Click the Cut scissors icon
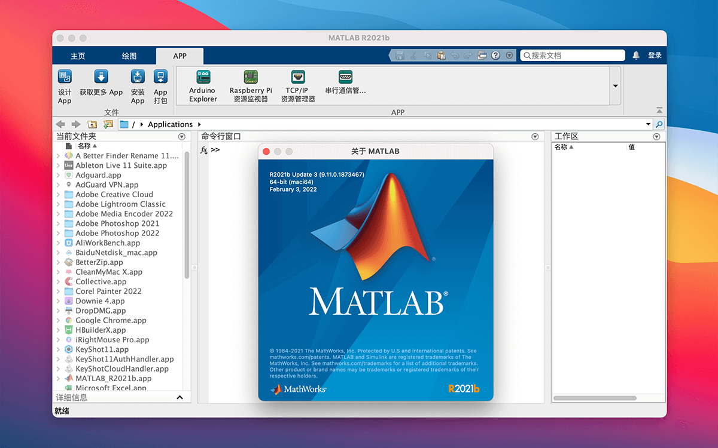Viewport: 718px width, 448px height. 413,56
